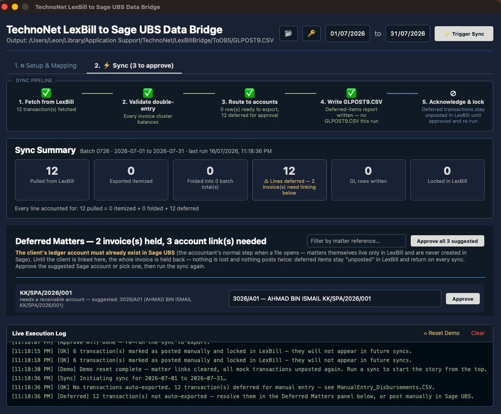Click the key credentials icon button
The height and width of the screenshot is (414, 501).
click(x=311, y=33)
